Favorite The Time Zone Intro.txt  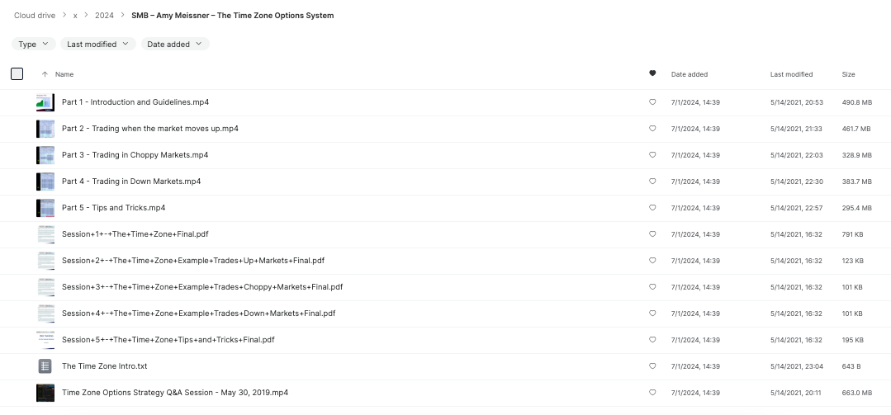point(652,366)
